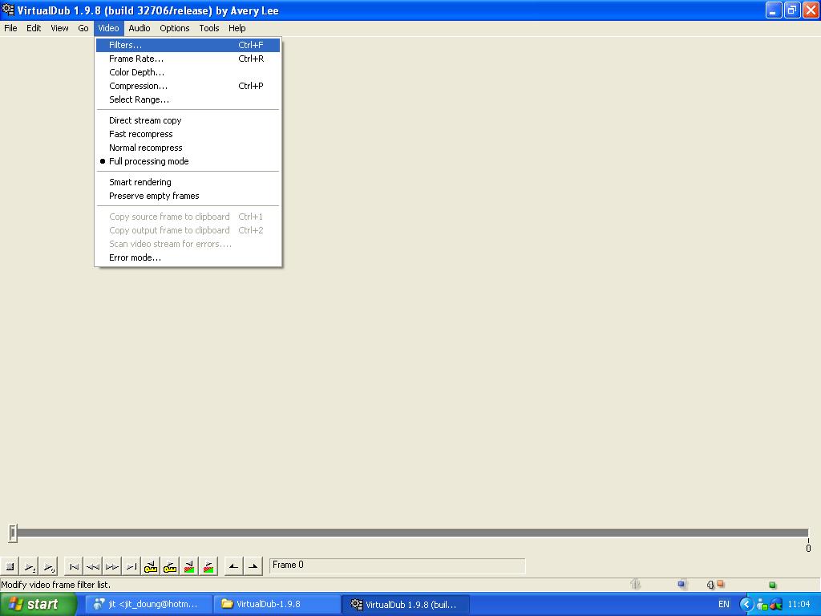Click the MSN butterfly icon in system tray
The image size is (821, 616).
[x=775, y=605]
